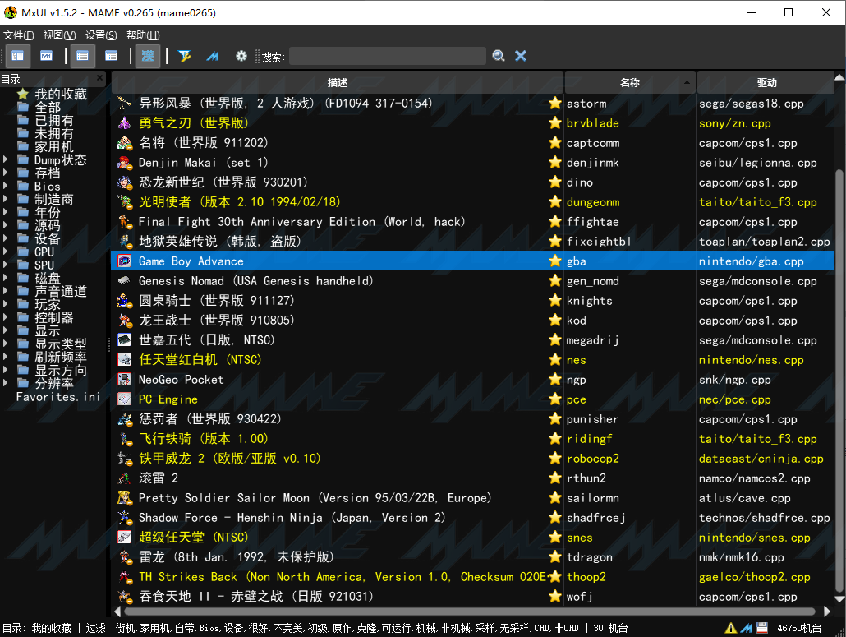Expand the 存档 tree node
This screenshot has height=637, width=846.
click(x=6, y=173)
